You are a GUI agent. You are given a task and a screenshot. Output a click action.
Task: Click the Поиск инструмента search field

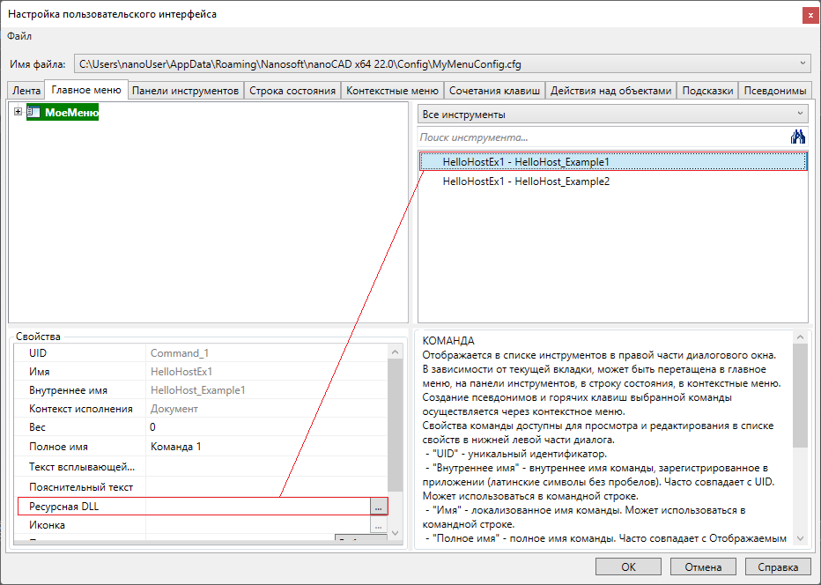pos(599,137)
